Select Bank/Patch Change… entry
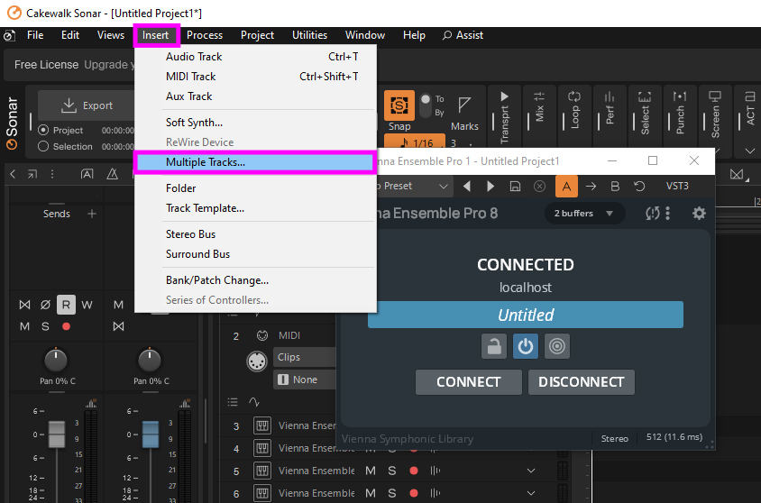This screenshot has width=761, height=503. tap(255, 280)
